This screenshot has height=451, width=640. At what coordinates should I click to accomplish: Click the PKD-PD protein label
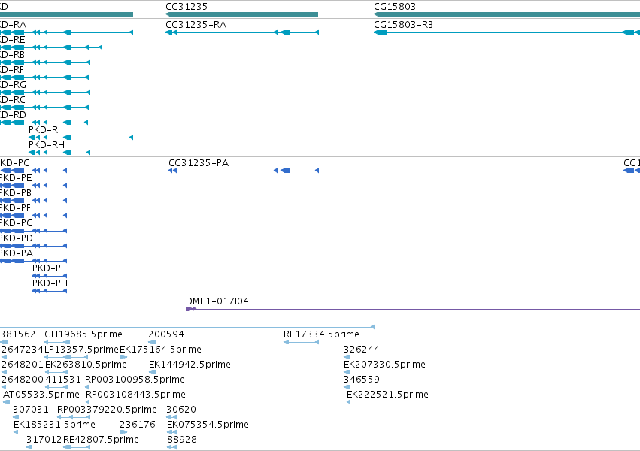tap(17, 238)
